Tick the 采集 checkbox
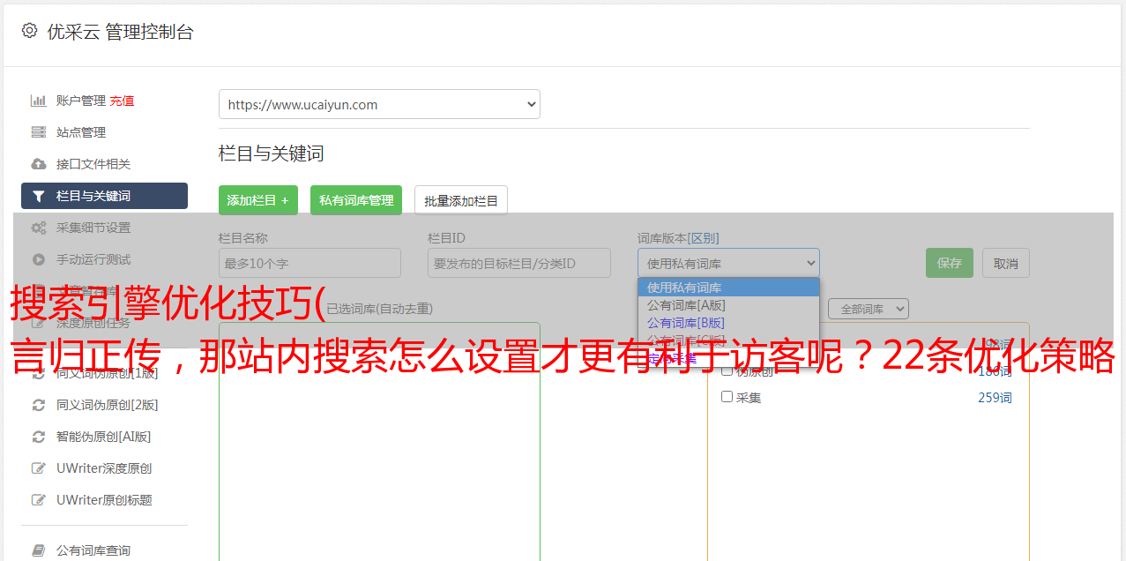Screen dimensions: 1126x561 click(x=727, y=397)
